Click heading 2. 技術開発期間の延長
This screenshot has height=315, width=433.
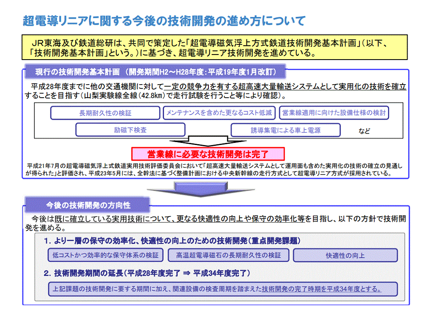147,273
